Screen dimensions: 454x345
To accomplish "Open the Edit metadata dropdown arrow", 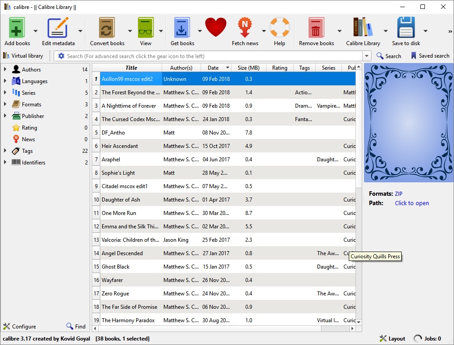I will 80,31.
